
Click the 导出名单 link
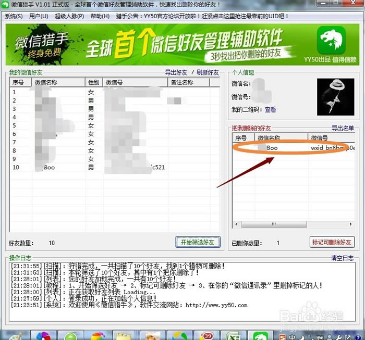343,128
